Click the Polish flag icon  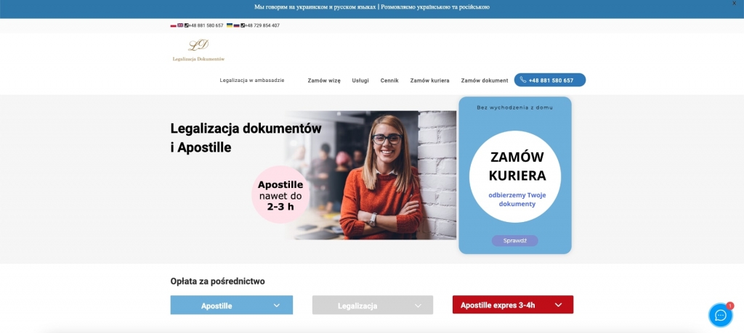tap(173, 25)
